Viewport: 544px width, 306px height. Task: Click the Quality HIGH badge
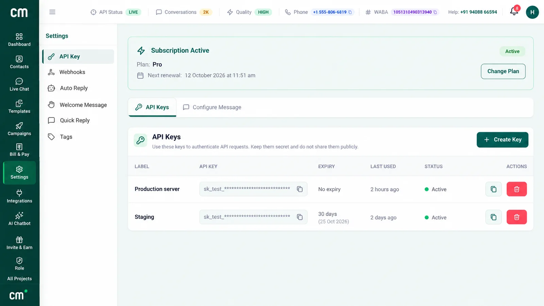pyautogui.click(x=263, y=12)
